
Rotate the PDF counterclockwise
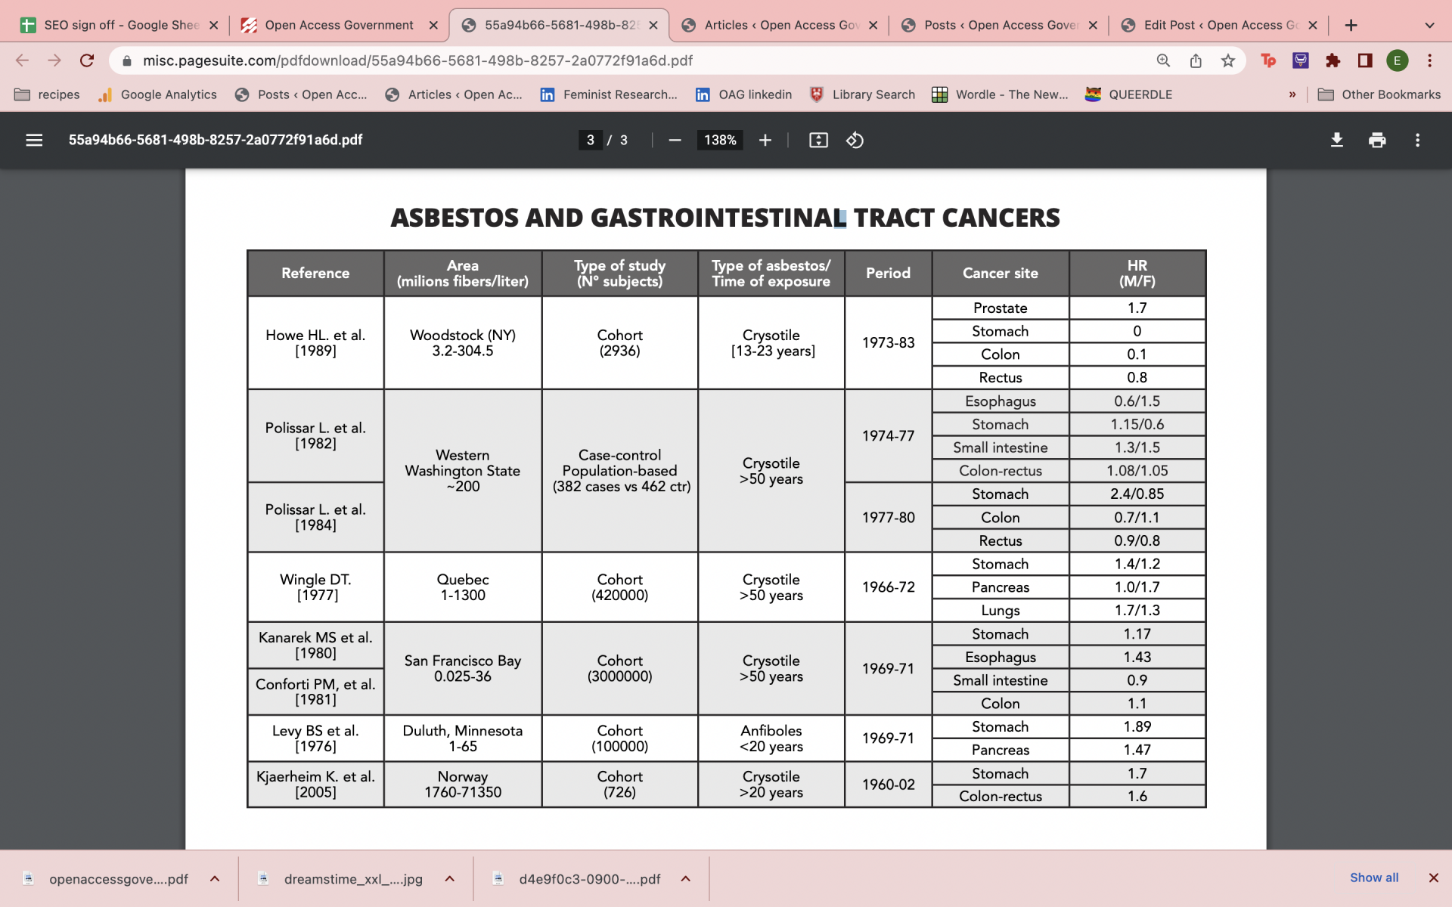pyautogui.click(x=855, y=140)
